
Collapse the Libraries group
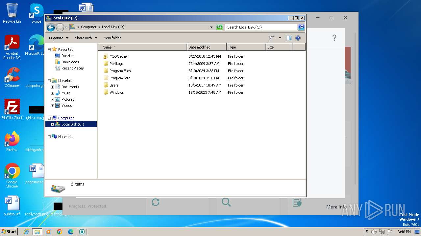click(49, 81)
